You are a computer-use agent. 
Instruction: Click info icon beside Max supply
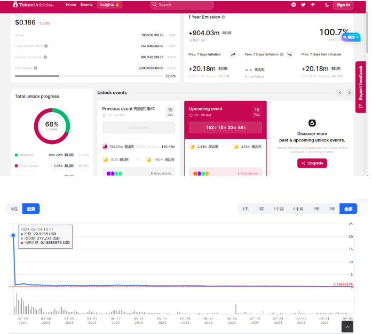(x=36, y=68)
